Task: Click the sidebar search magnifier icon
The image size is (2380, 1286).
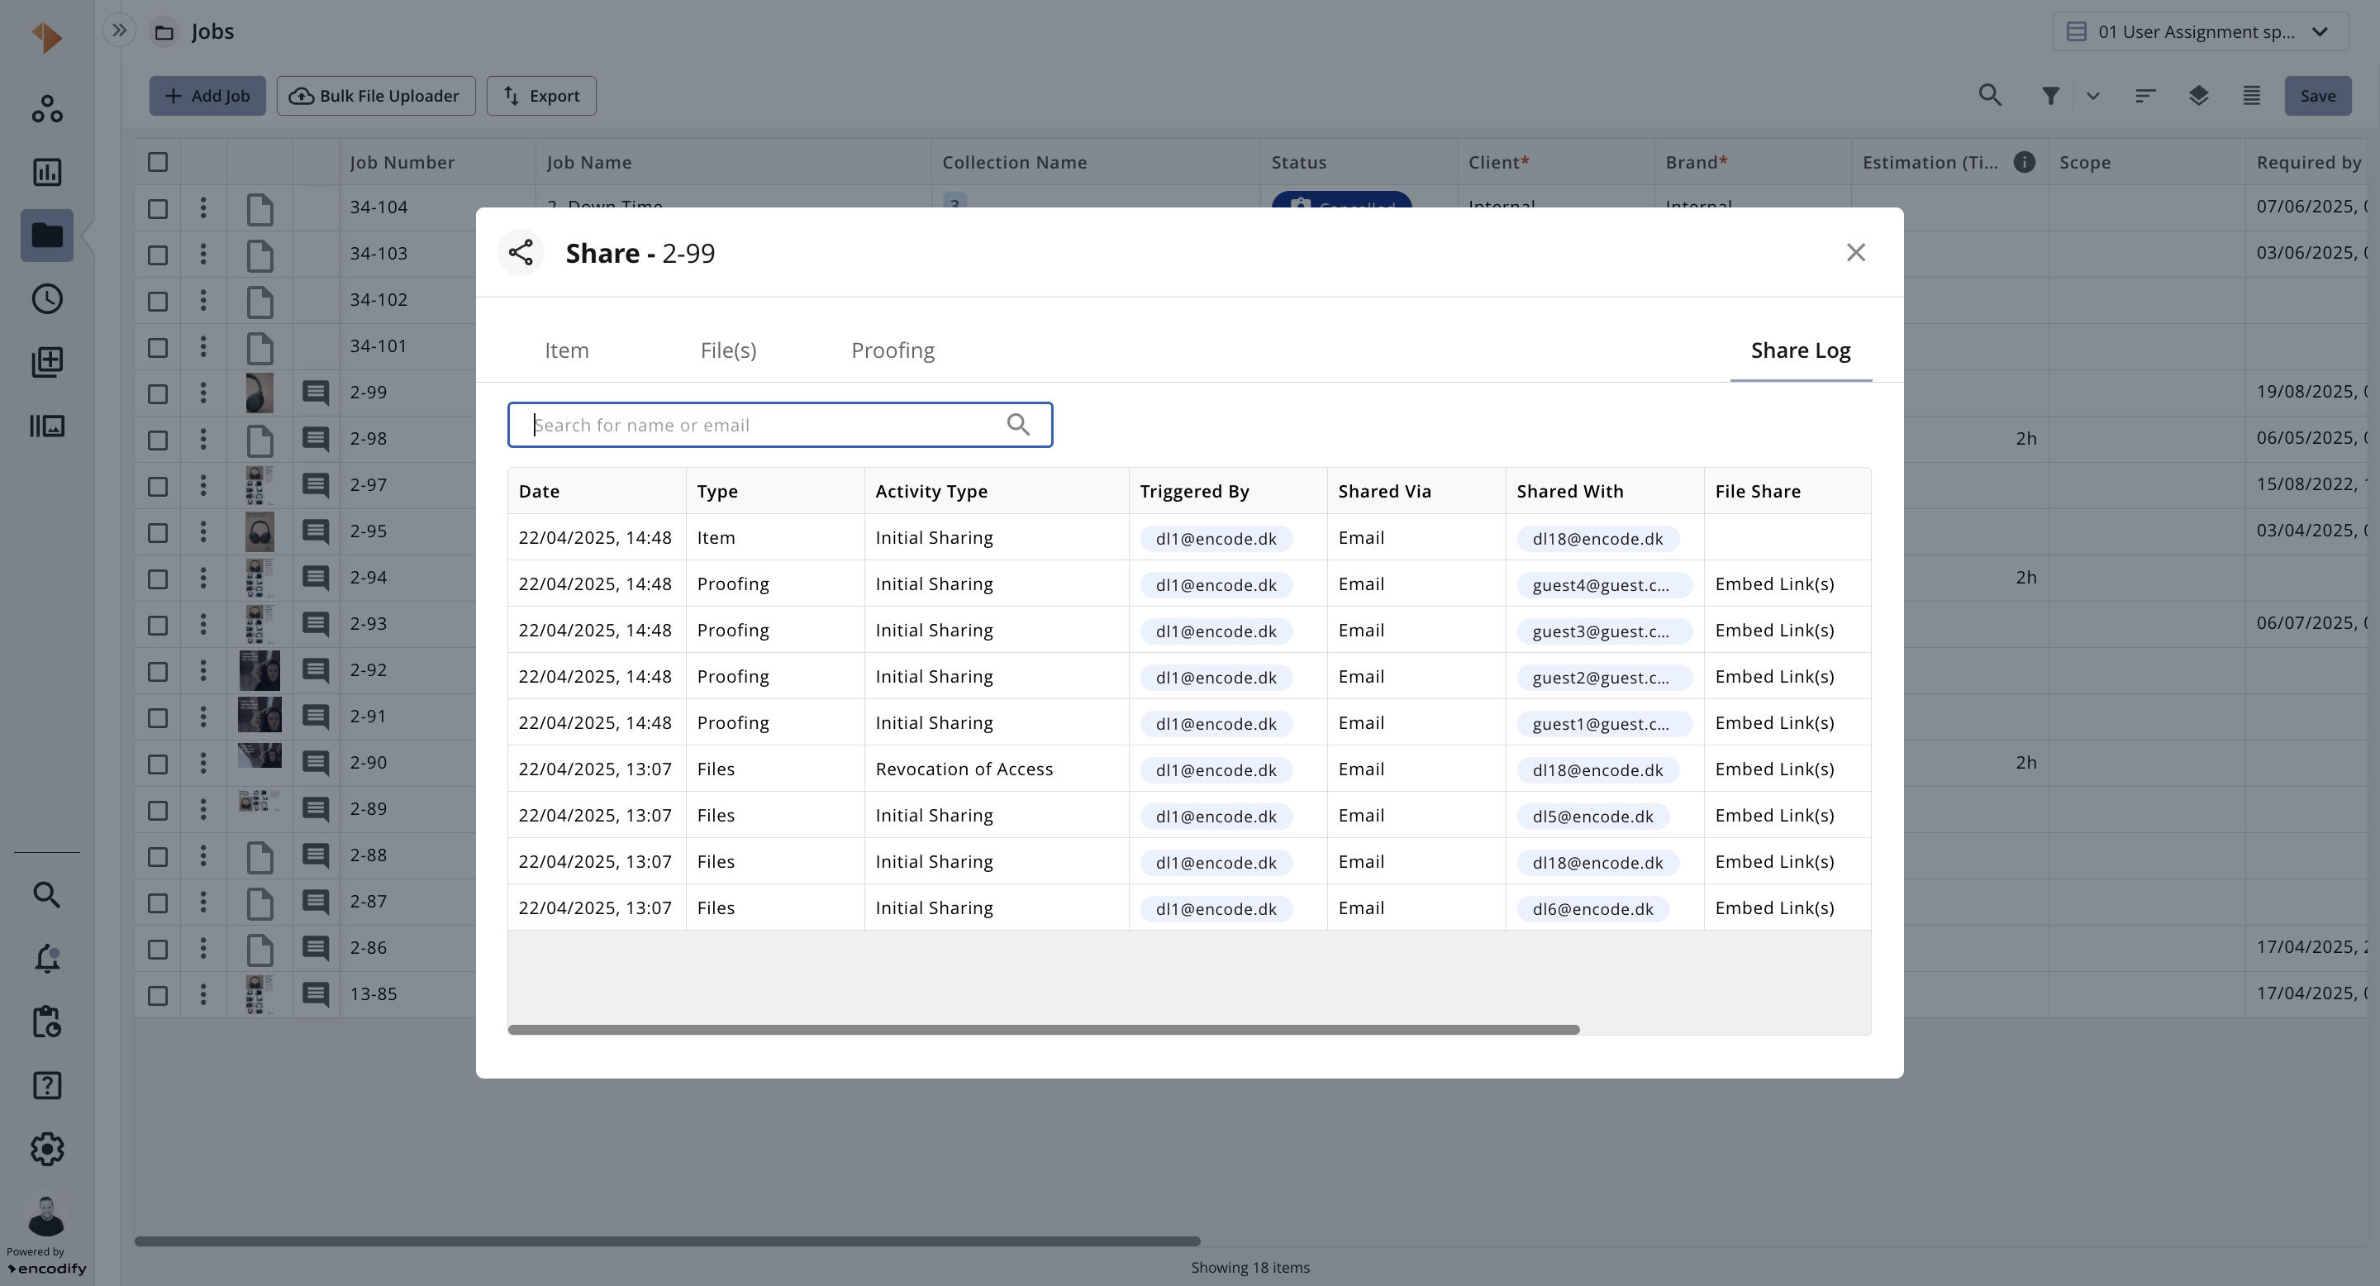Action: pyautogui.click(x=47, y=894)
